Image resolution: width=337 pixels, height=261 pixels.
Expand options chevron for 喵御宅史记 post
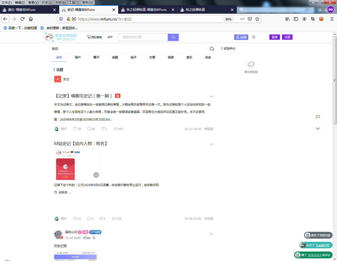(x=211, y=97)
